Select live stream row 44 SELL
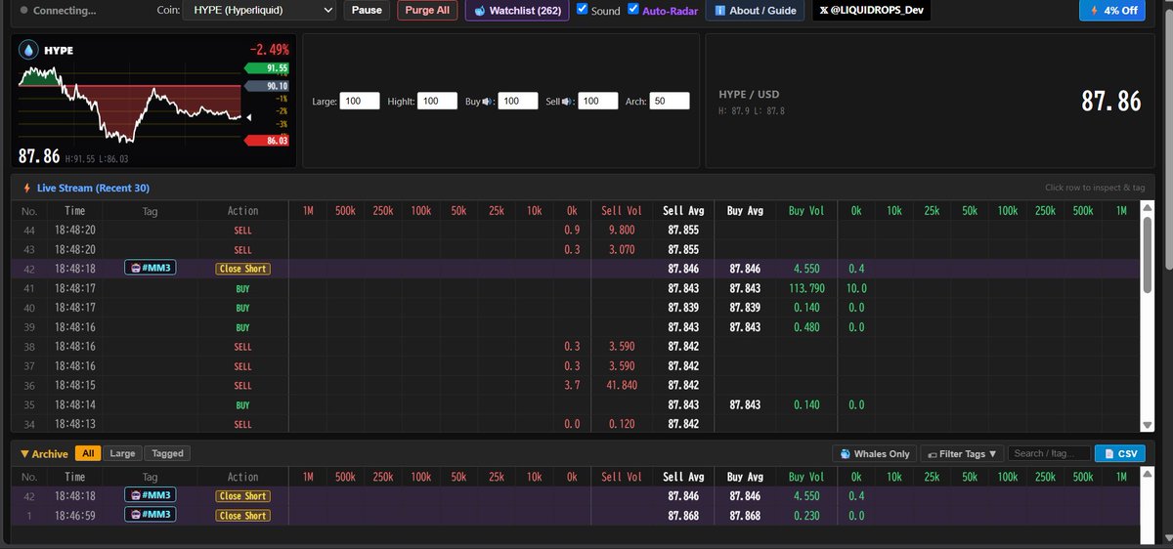1173x549 pixels. coord(576,230)
